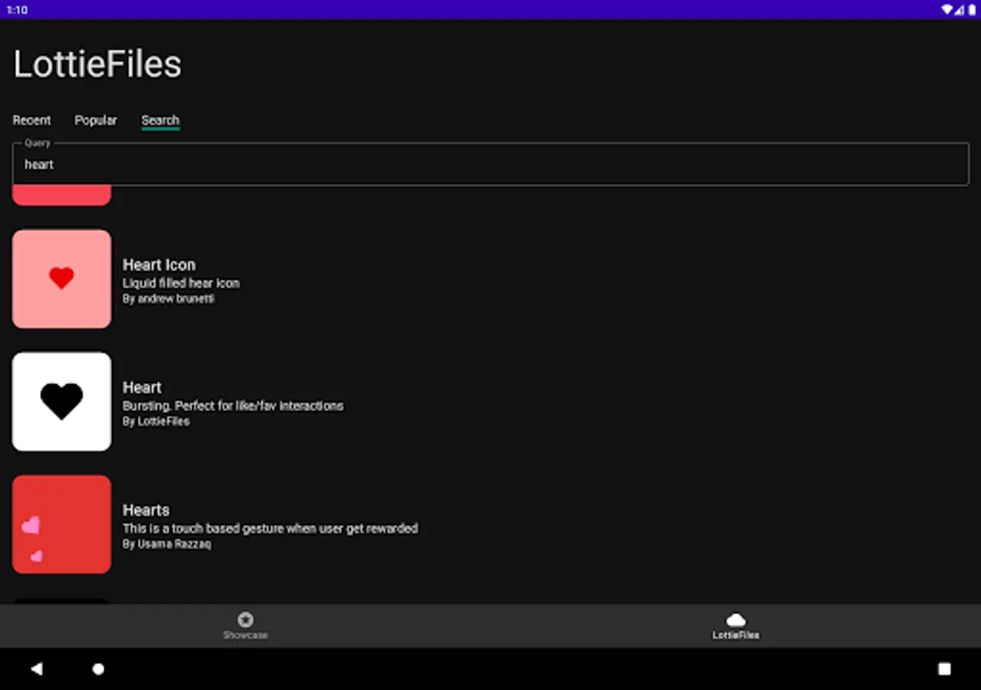
Task: Click 'Bursting. Perfect for like/fav interactions' text
Action: [x=233, y=406]
